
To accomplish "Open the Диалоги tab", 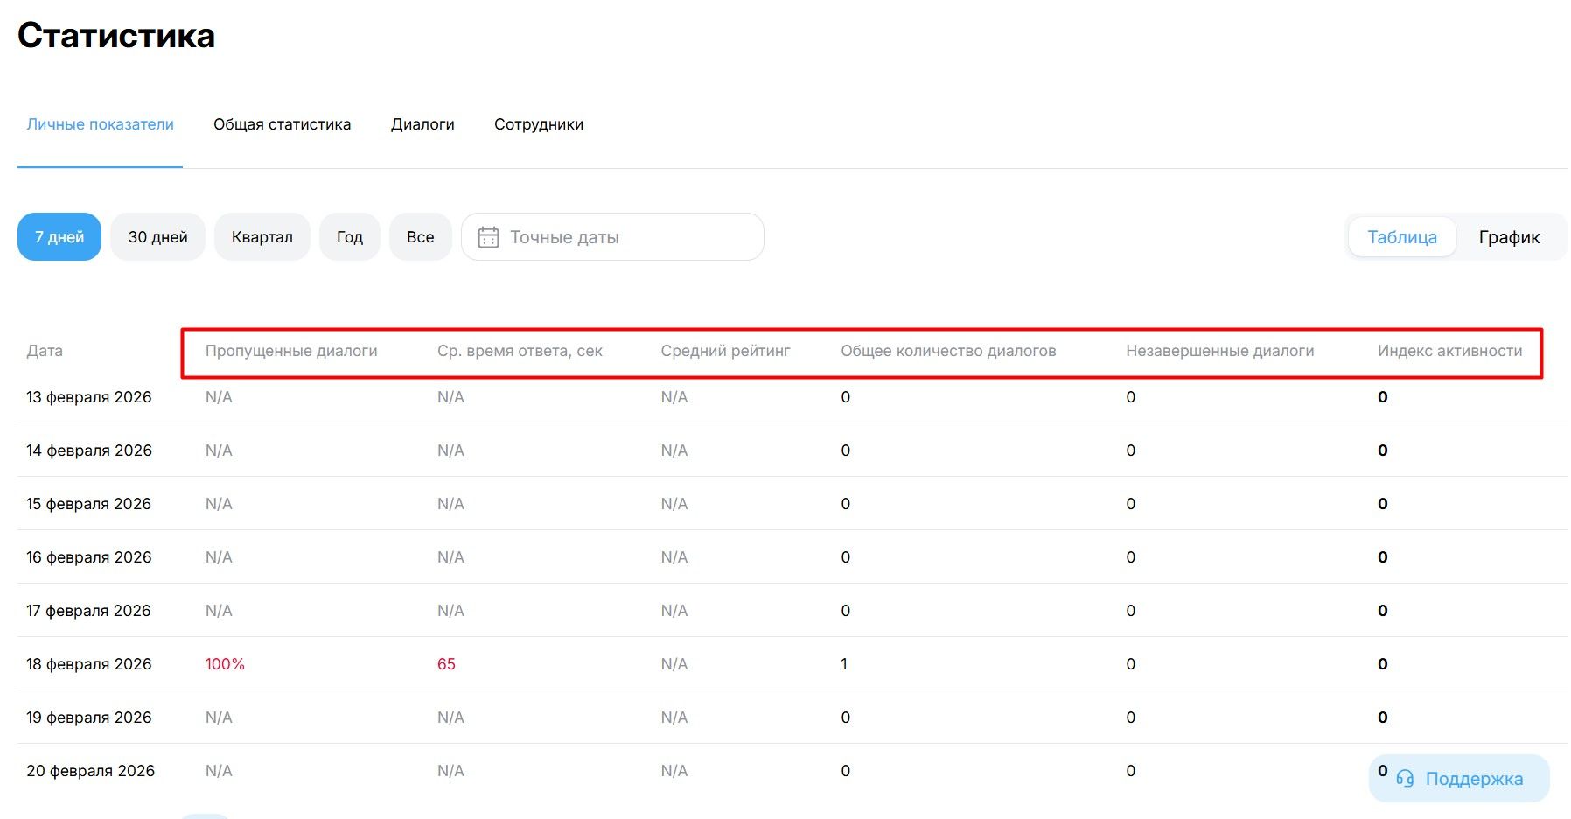I will click(422, 124).
